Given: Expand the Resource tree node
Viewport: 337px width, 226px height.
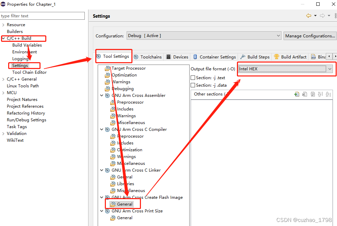Looking at the screenshot, I should [3, 25].
